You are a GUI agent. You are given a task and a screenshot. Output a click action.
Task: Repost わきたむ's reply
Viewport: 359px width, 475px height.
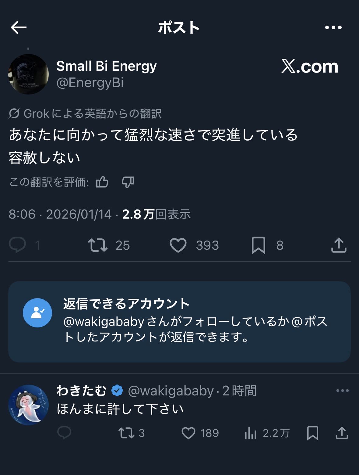pyautogui.click(x=126, y=433)
